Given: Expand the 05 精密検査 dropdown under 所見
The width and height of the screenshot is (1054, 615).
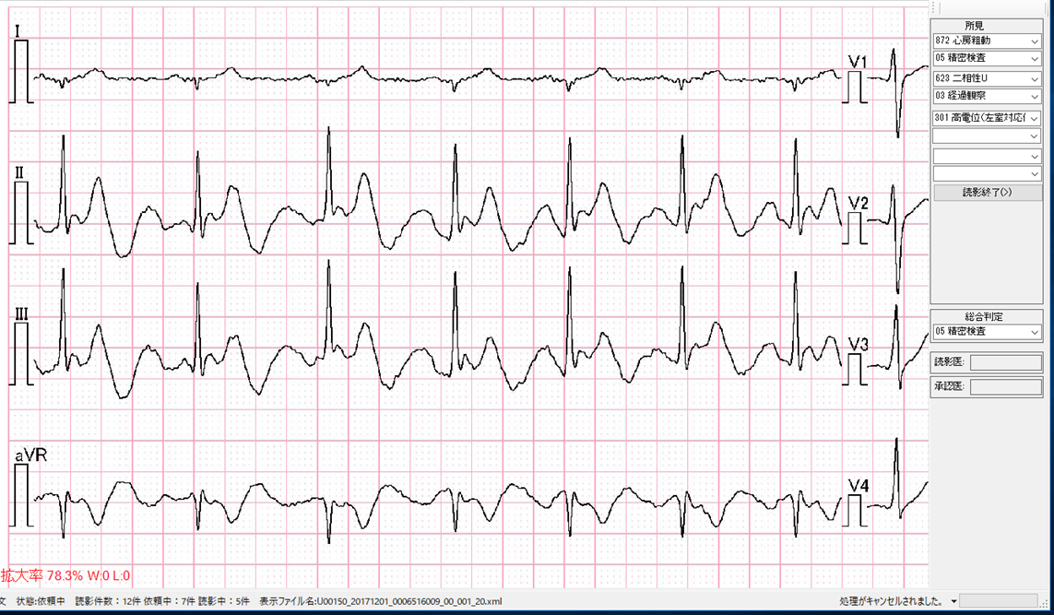Looking at the screenshot, I should (x=987, y=59).
